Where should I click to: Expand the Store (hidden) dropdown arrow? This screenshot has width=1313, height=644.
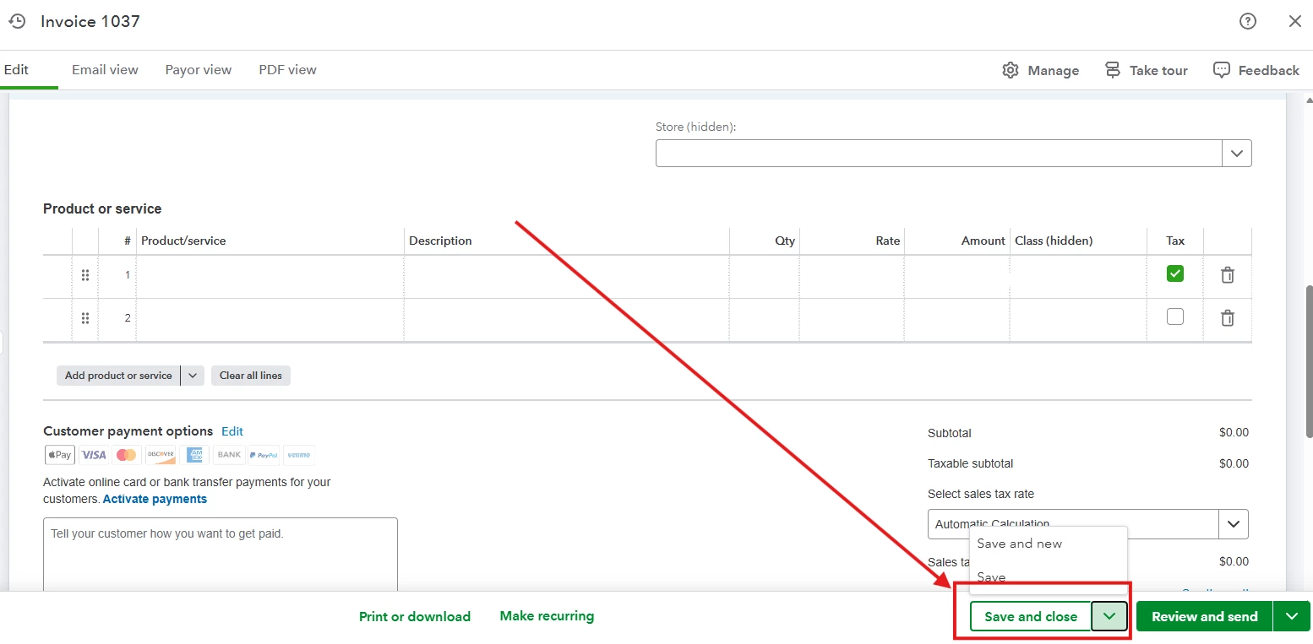click(x=1237, y=154)
